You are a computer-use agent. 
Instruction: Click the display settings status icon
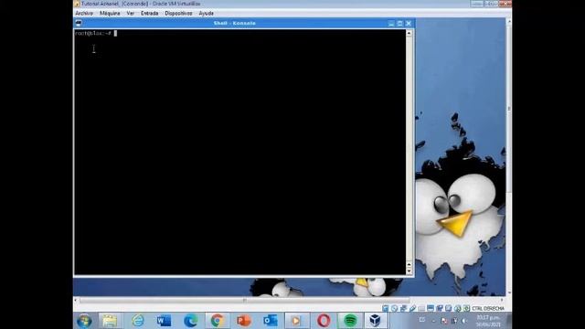click(431, 309)
